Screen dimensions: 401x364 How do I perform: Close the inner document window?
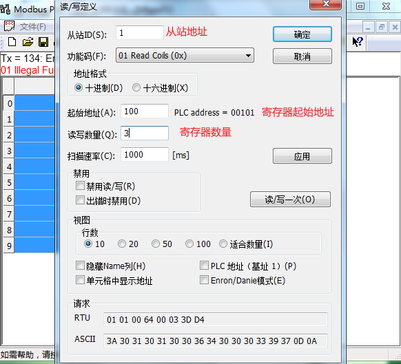click(395, 27)
